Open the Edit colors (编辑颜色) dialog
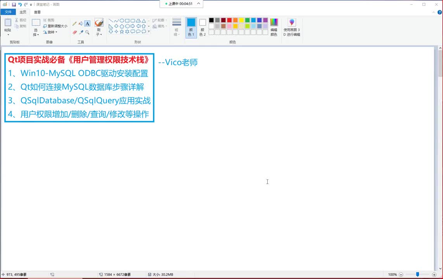The width and height of the screenshot is (443, 279). [x=274, y=28]
